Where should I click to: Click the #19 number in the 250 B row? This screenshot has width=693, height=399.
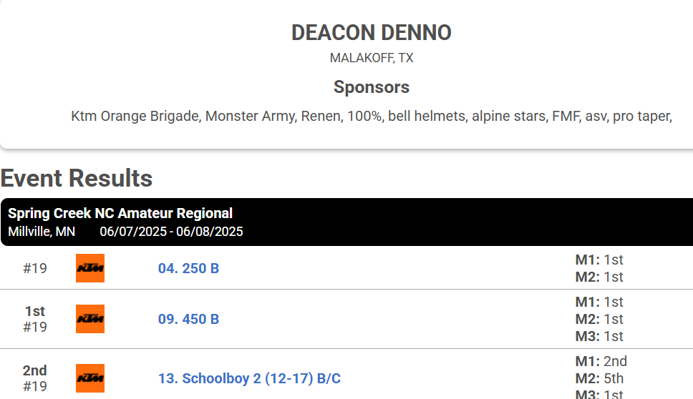tap(35, 268)
